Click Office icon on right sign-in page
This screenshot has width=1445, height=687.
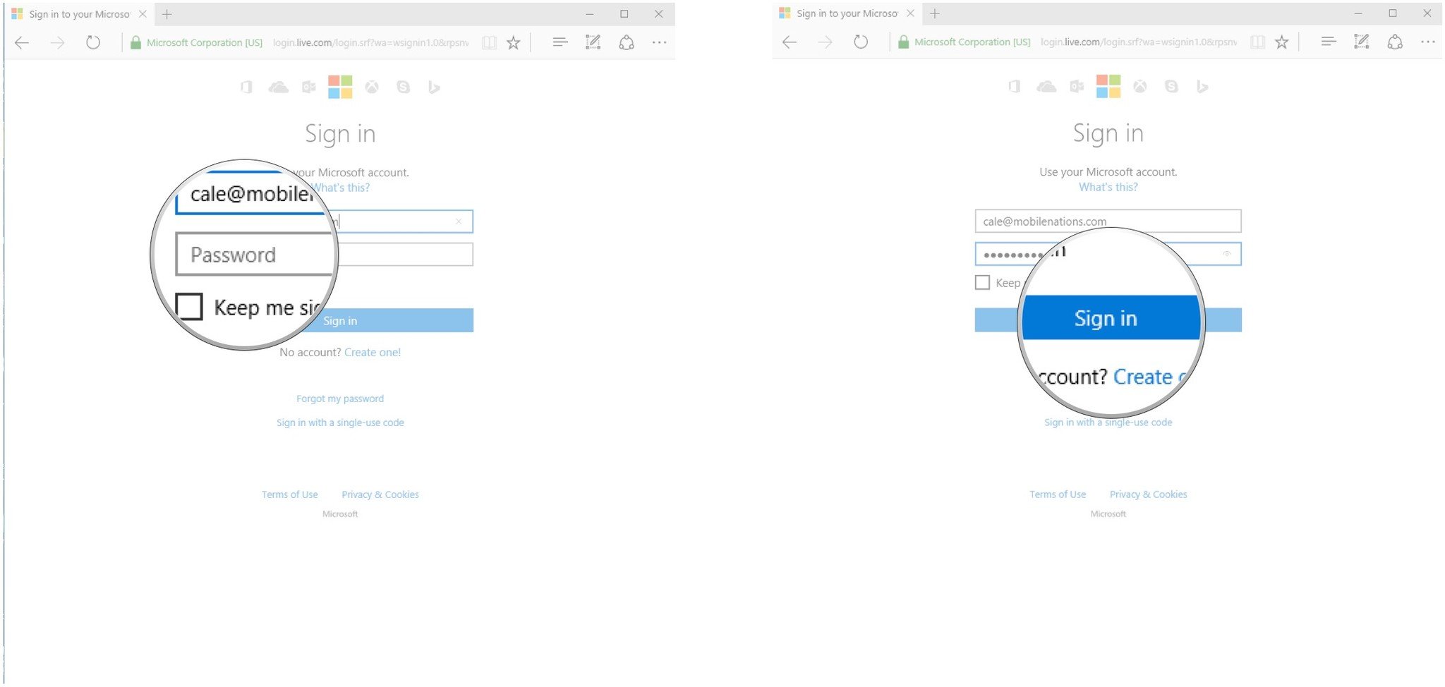(1015, 87)
